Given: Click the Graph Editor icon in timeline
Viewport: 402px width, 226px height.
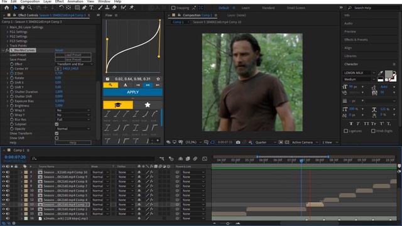Looking at the screenshot, I should pos(205,159).
